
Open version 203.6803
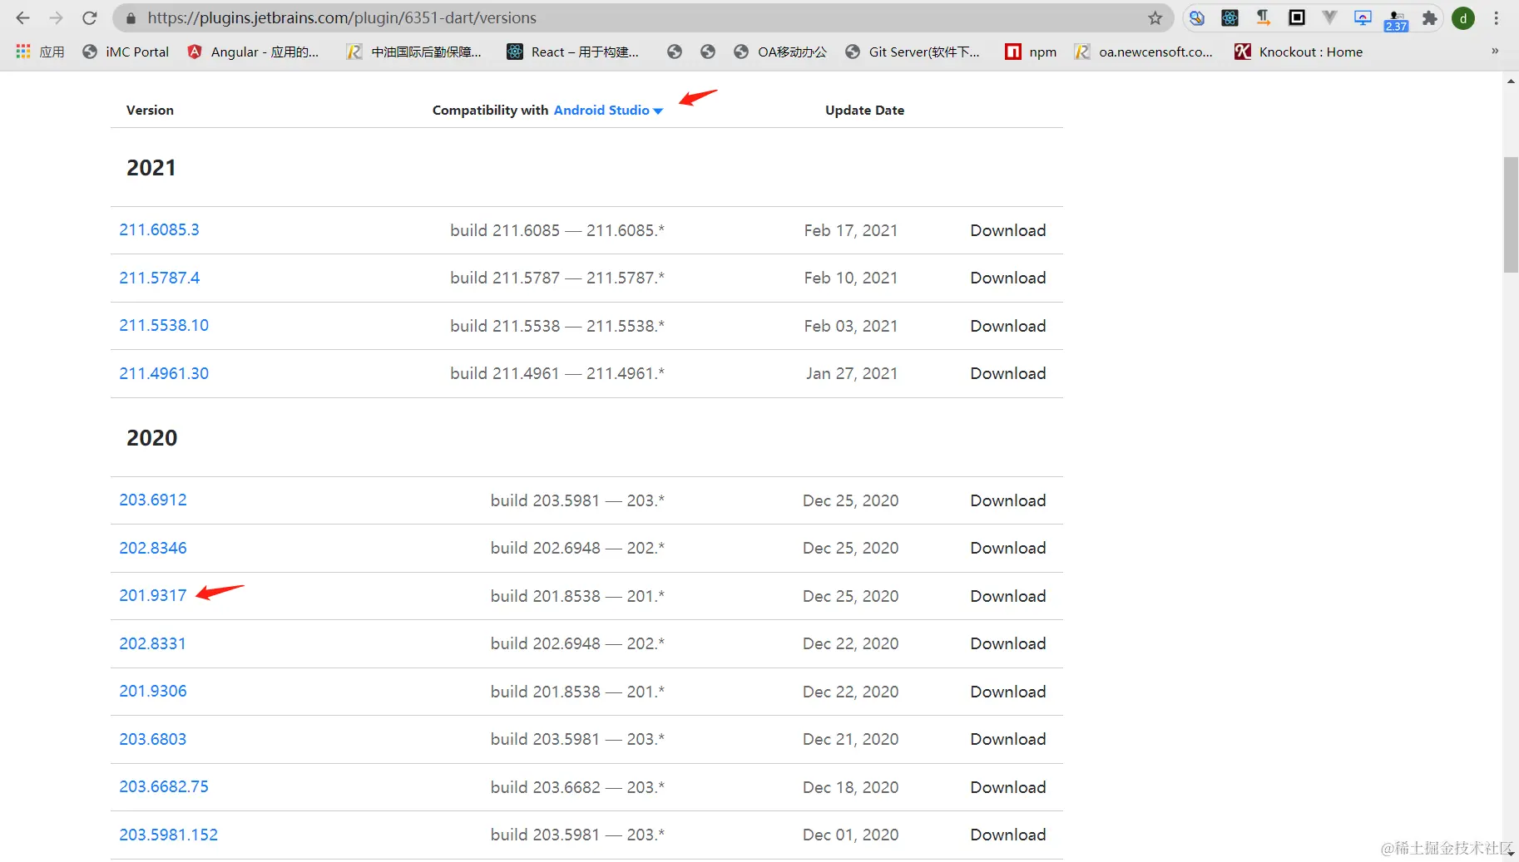(x=152, y=739)
